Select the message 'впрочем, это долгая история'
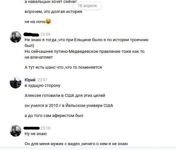The image size is (176, 150). point(53,12)
